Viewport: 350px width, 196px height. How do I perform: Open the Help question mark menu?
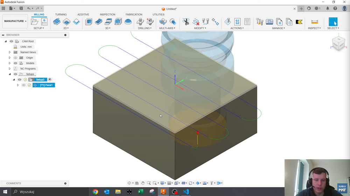click(x=335, y=8)
